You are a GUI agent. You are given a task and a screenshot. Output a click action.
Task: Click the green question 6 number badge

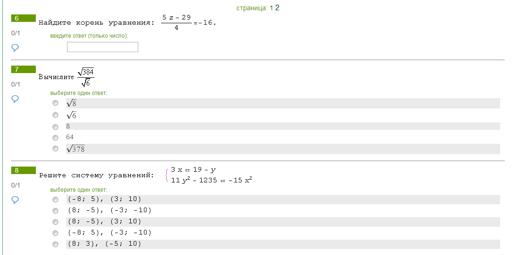click(x=23, y=18)
